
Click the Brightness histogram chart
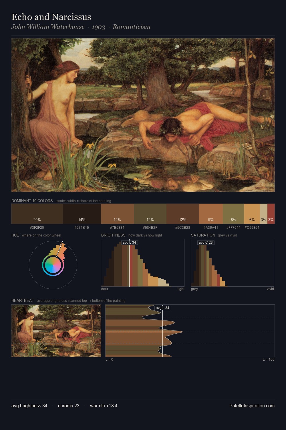143,263
